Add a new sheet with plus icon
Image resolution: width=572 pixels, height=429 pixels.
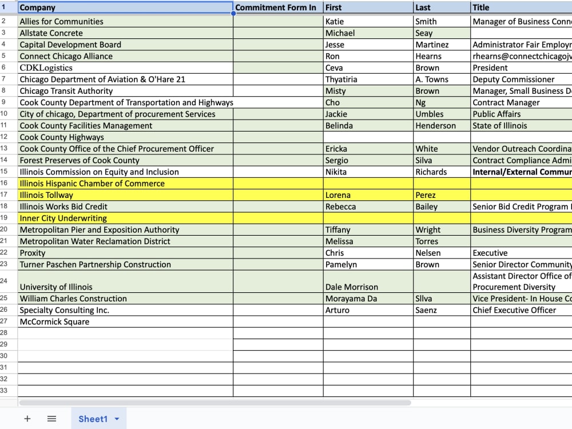pos(27,419)
